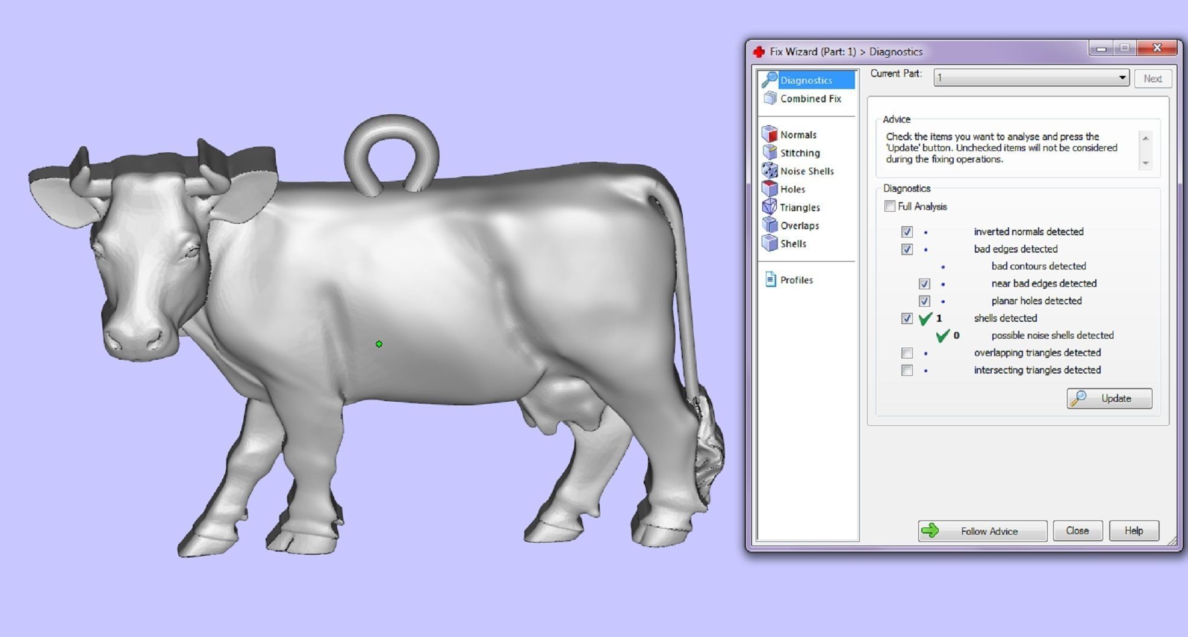Uncheck inverted normals detected
The height and width of the screenshot is (637, 1188).
(907, 232)
